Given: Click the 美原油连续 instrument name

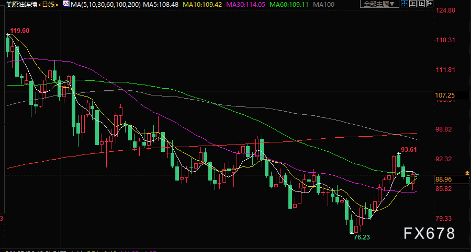Looking at the screenshot, I should click(x=20, y=4).
